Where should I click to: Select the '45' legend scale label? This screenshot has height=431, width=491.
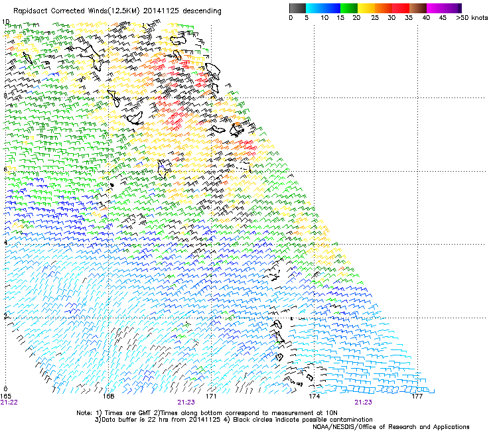pos(443,18)
